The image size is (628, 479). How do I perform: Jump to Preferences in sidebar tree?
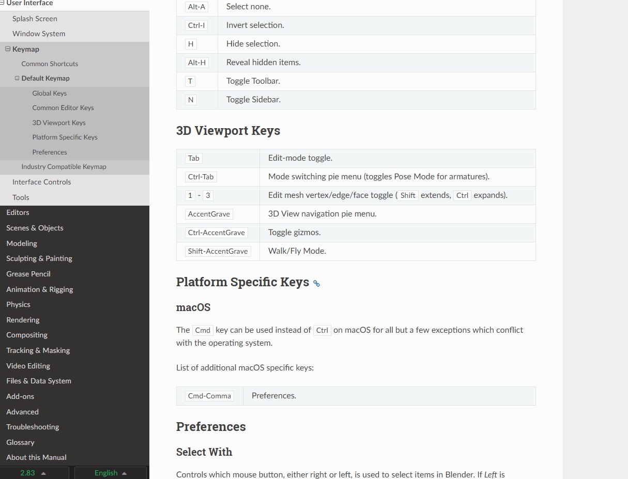pyautogui.click(x=50, y=152)
